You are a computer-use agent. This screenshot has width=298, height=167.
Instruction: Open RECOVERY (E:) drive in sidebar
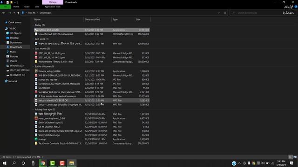(x=18, y=75)
